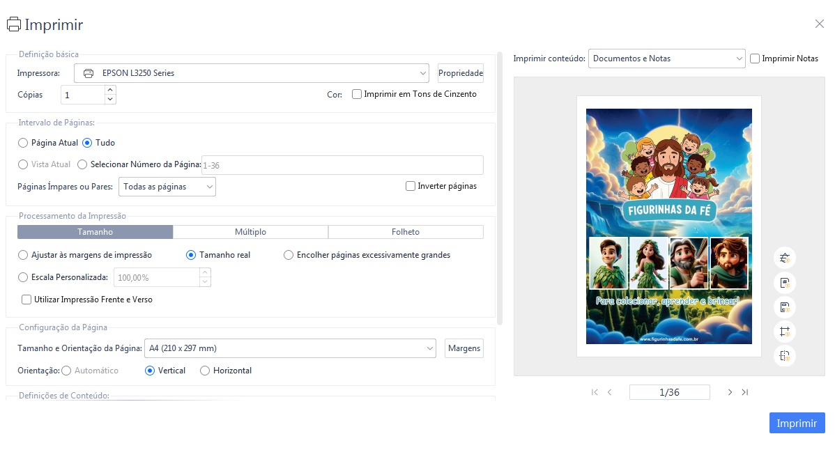This screenshot has height=450, width=835.
Task: Switch to the Folheto tab
Action: tap(406, 232)
